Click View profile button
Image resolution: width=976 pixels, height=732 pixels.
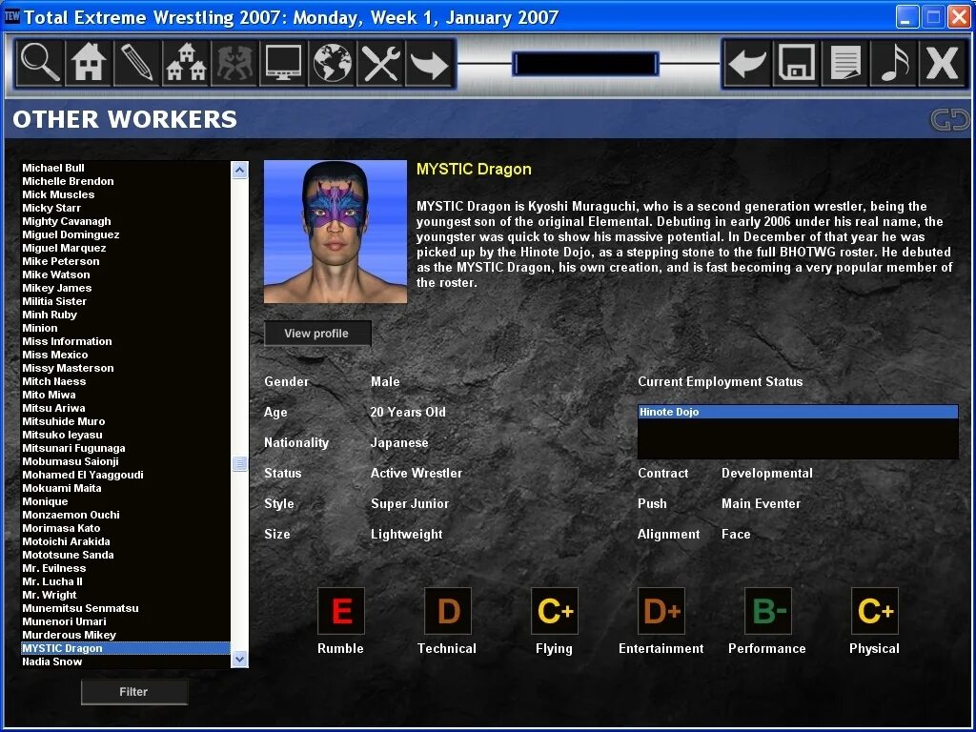[317, 333]
